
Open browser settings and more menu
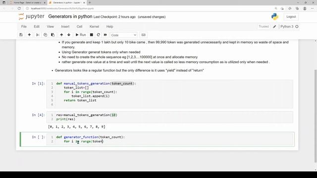313,8
